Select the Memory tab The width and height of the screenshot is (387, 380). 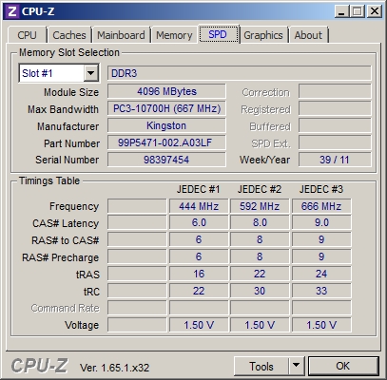(x=174, y=35)
